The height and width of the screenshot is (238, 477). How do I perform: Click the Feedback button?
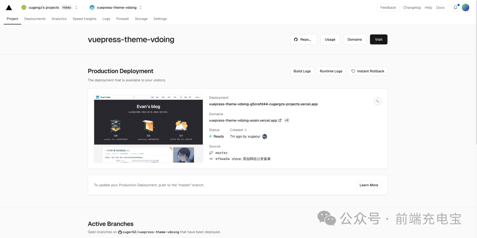[x=388, y=8]
